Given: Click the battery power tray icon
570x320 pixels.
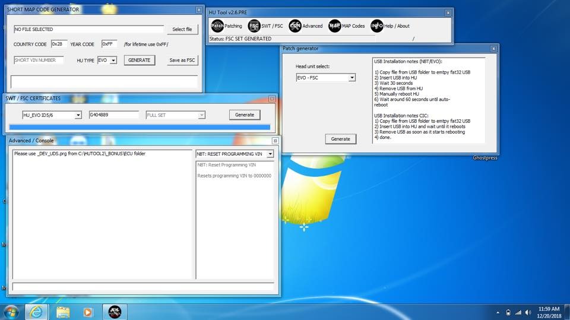Looking at the screenshot, I should (508, 312).
